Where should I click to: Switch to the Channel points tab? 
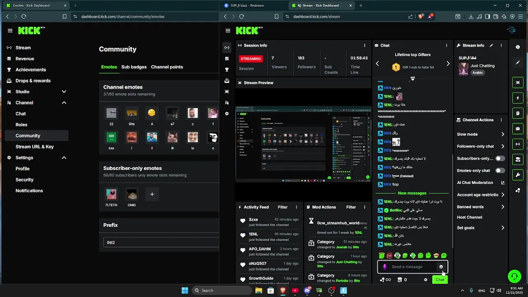pos(167,67)
